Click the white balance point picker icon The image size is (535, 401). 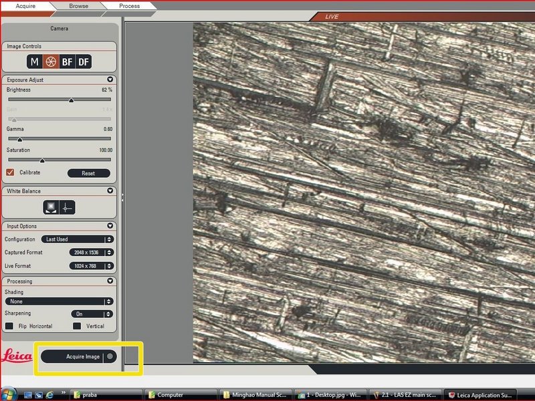(x=68, y=207)
